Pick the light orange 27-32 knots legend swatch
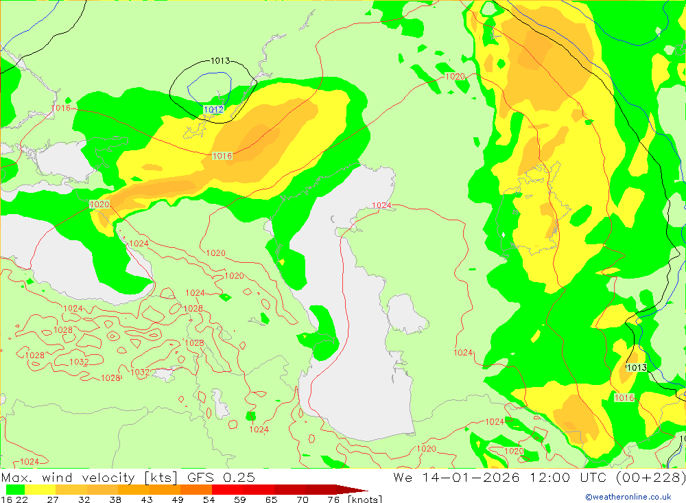This screenshot has width=686, height=503. coord(71,489)
